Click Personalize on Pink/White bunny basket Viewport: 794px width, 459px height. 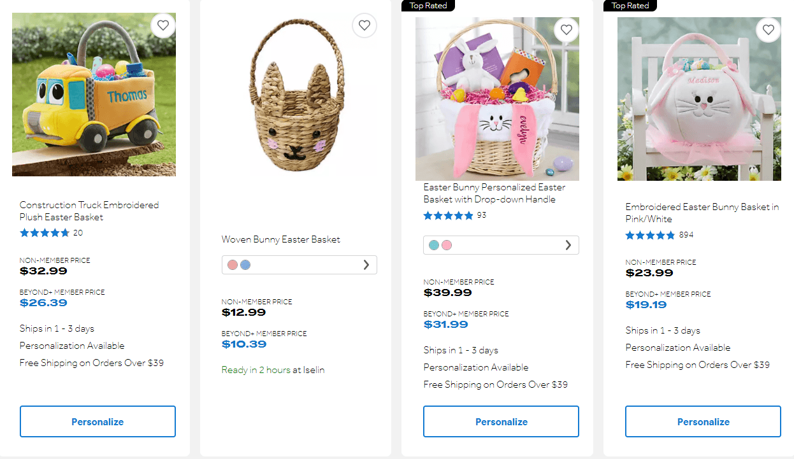[703, 421]
